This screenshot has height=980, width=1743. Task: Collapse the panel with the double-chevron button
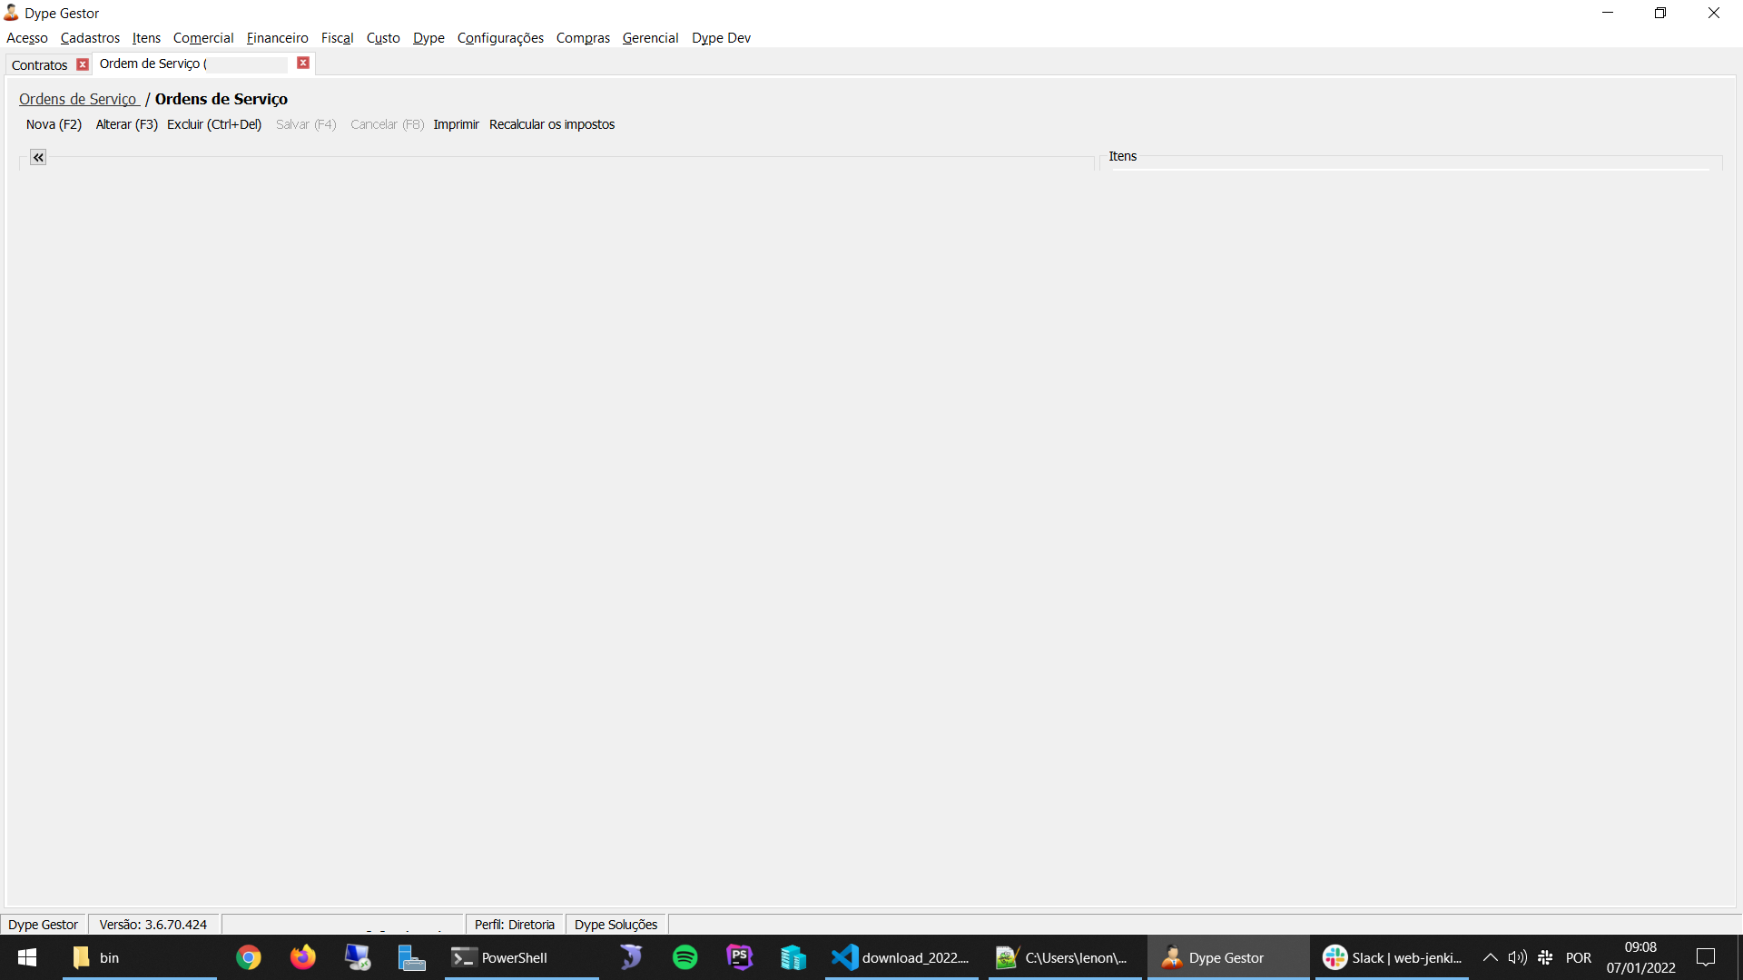(x=38, y=157)
